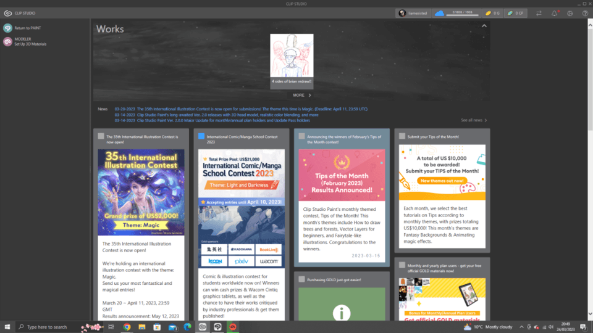This screenshot has height=333, width=593.
Task: Open the Mail app on taskbar
Action: (x=172, y=327)
